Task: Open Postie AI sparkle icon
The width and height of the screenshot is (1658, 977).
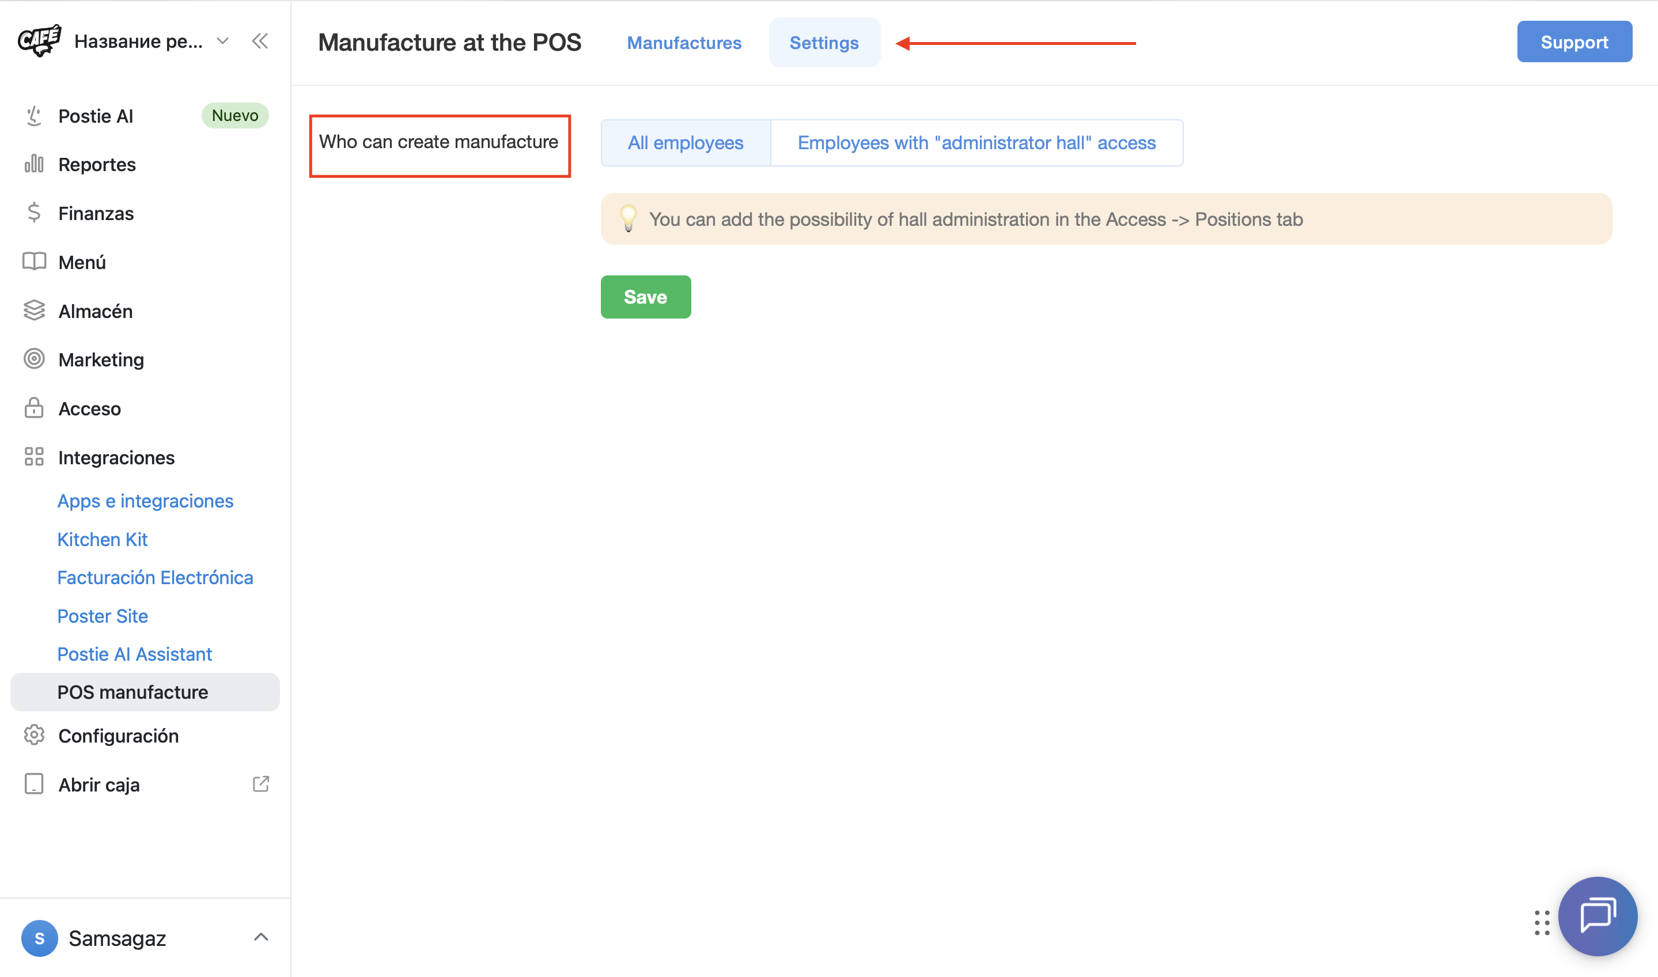Action: tap(33, 116)
